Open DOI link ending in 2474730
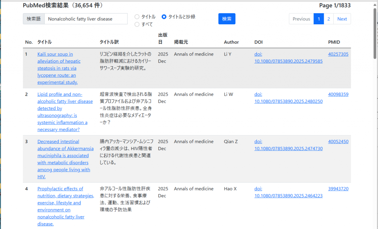 (288, 148)
